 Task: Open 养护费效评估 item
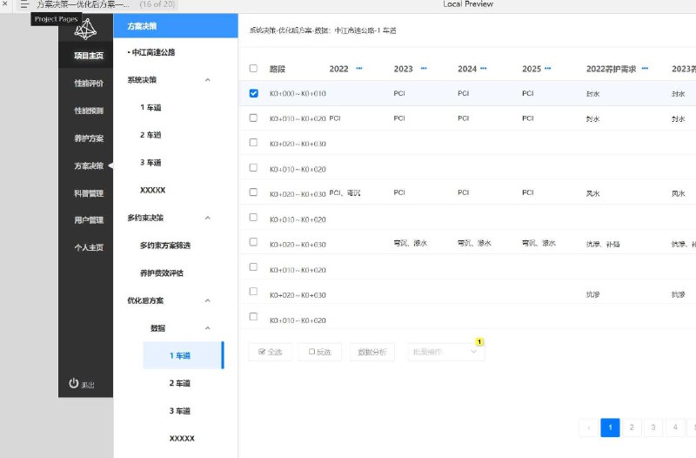coord(162,273)
